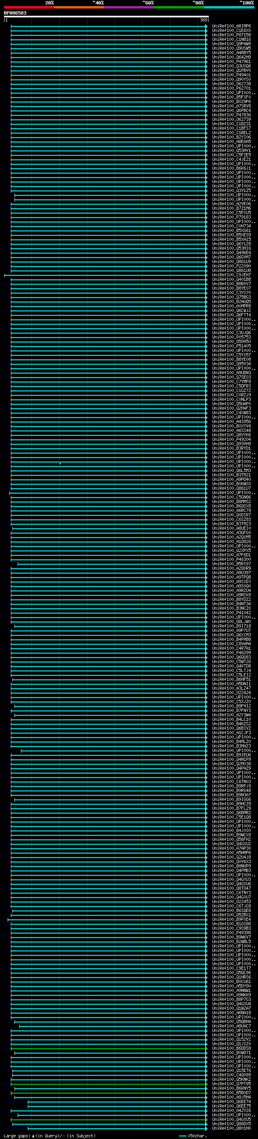Select the UniRef100_Q3V1Z5 label

coord(231,191)
